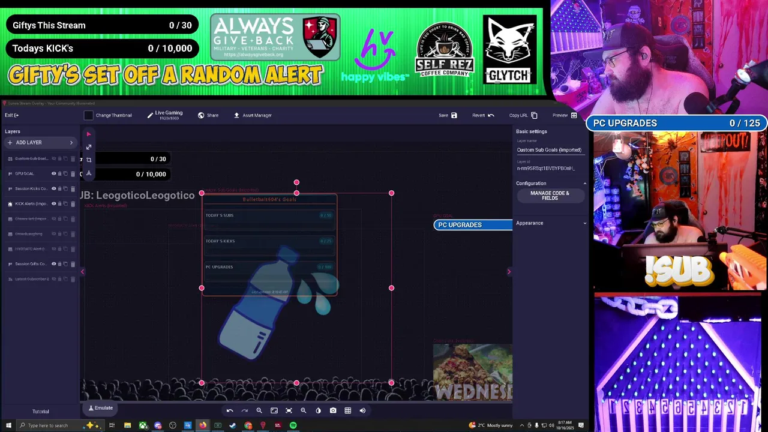Open Steam from the taskbar
Viewport: 768px width, 432px height.
coord(233,425)
